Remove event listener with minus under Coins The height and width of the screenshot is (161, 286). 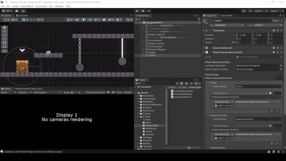pos(277,111)
